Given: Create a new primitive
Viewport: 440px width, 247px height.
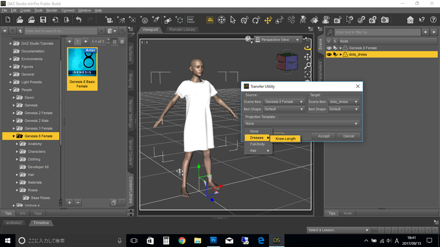Looking at the screenshot, I should (168, 20).
